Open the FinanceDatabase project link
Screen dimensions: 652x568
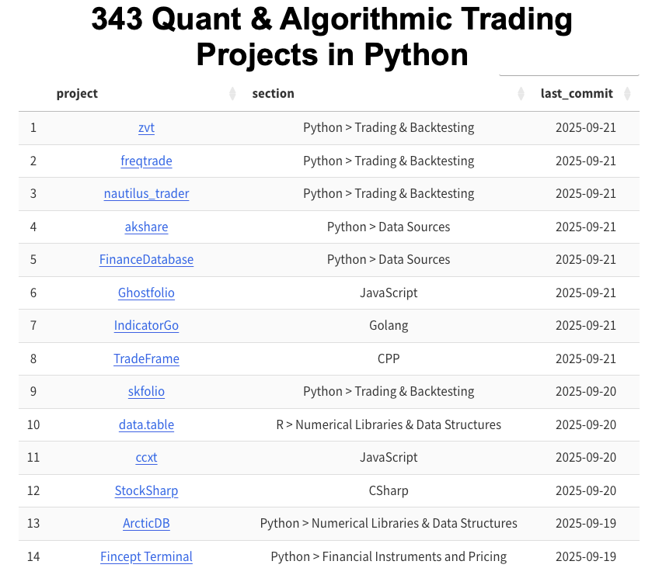coord(146,260)
